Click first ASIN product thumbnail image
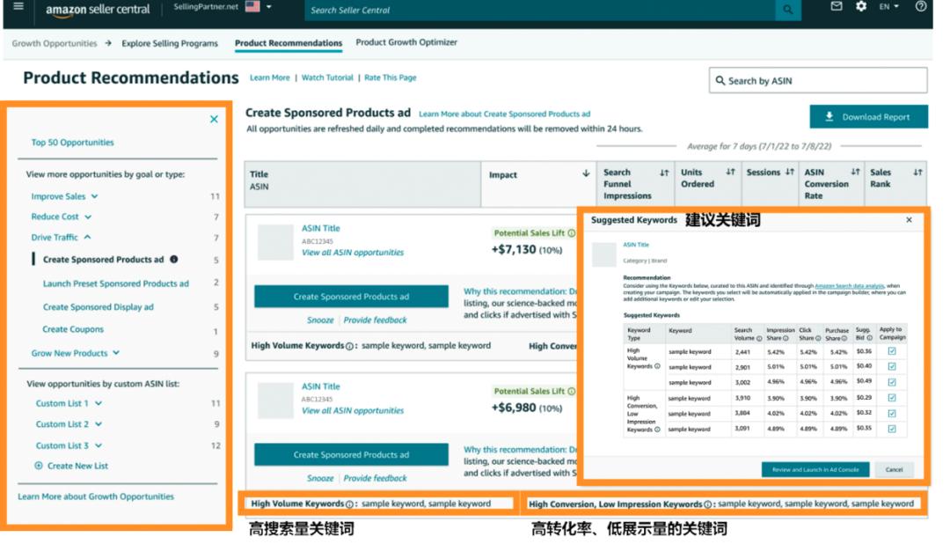 [x=275, y=242]
